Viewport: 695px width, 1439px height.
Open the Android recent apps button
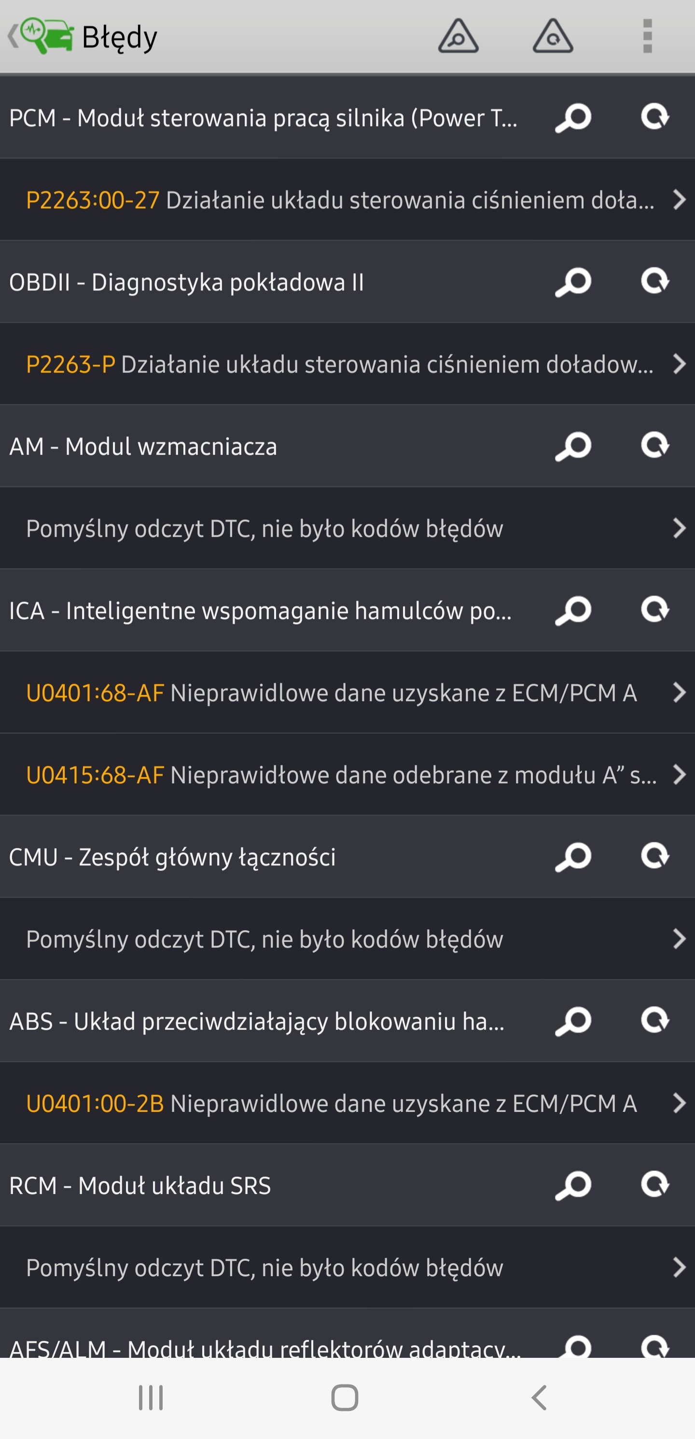(x=151, y=1397)
